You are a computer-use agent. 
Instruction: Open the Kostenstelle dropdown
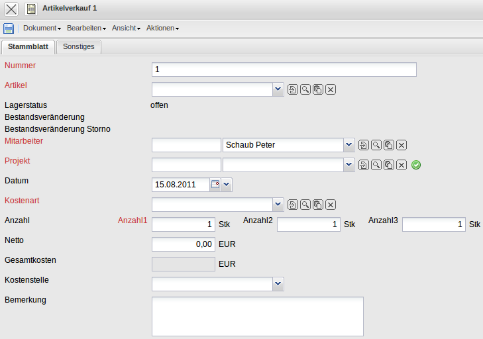point(278,284)
